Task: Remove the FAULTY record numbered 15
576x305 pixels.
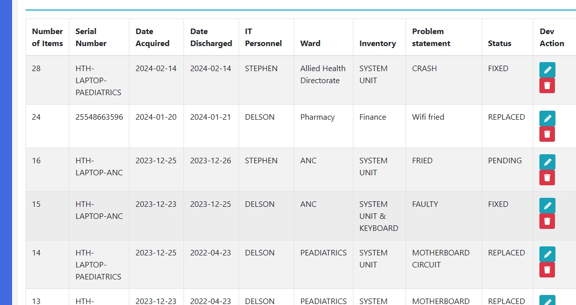Action: pyautogui.click(x=547, y=221)
